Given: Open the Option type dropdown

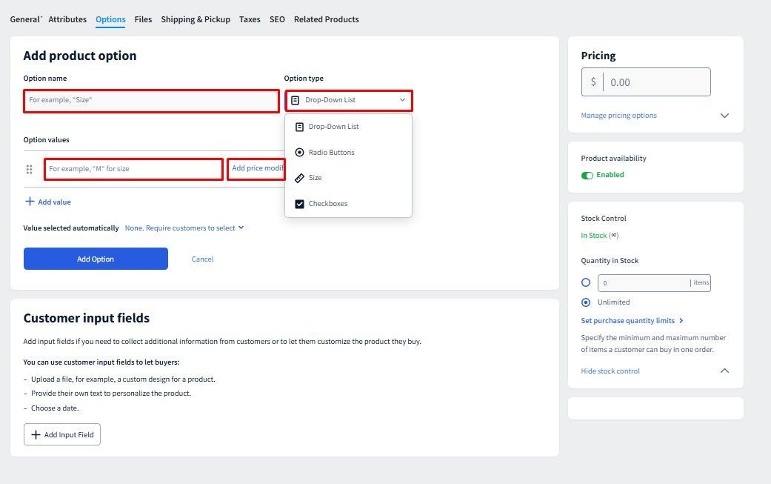Looking at the screenshot, I should click(349, 100).
